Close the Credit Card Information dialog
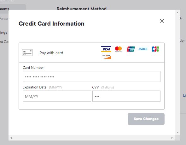Screen dimensions: 186x145 pyautogui.click(x=162, y=21)
